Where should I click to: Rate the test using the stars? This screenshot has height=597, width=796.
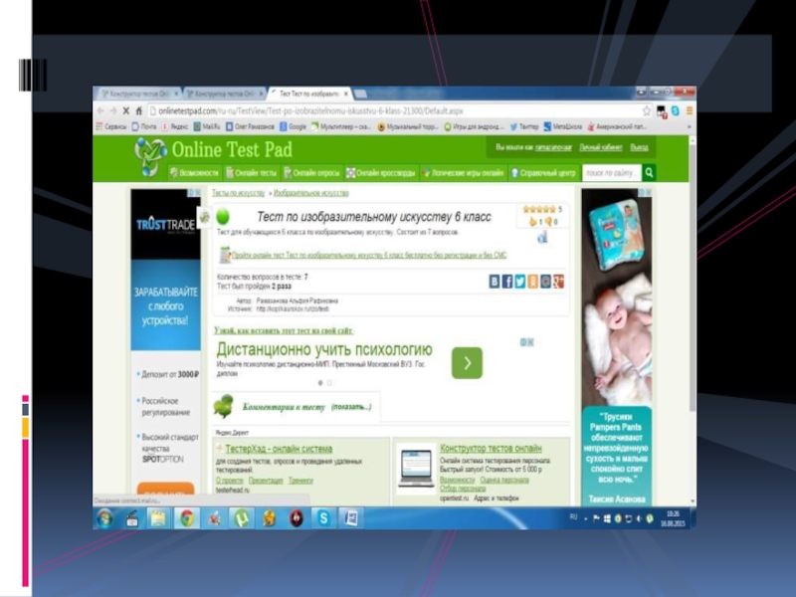[538, 210]
